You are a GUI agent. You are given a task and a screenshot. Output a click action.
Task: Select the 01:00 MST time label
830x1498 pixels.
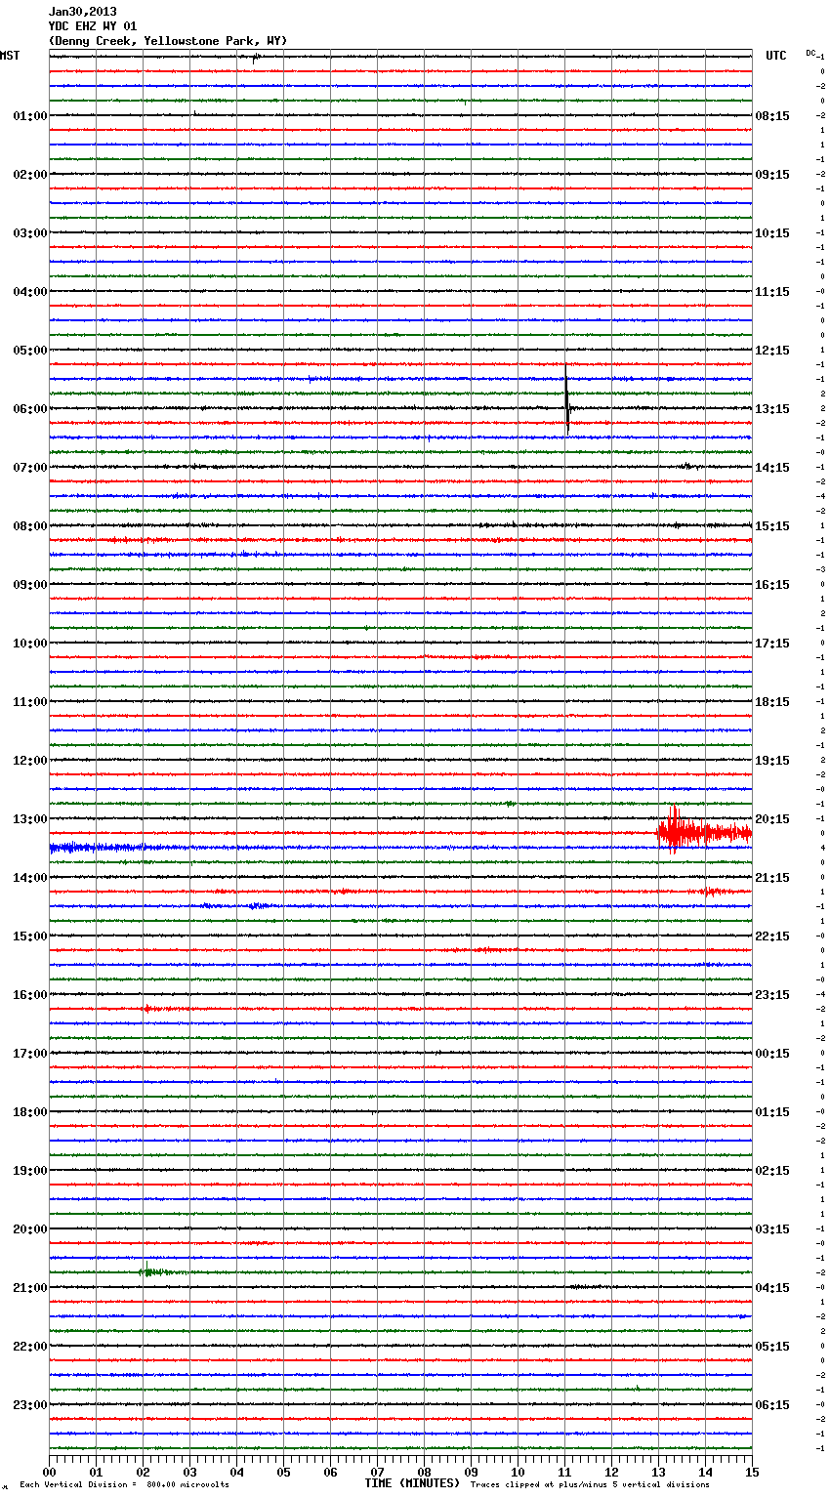tap(30, 116)
